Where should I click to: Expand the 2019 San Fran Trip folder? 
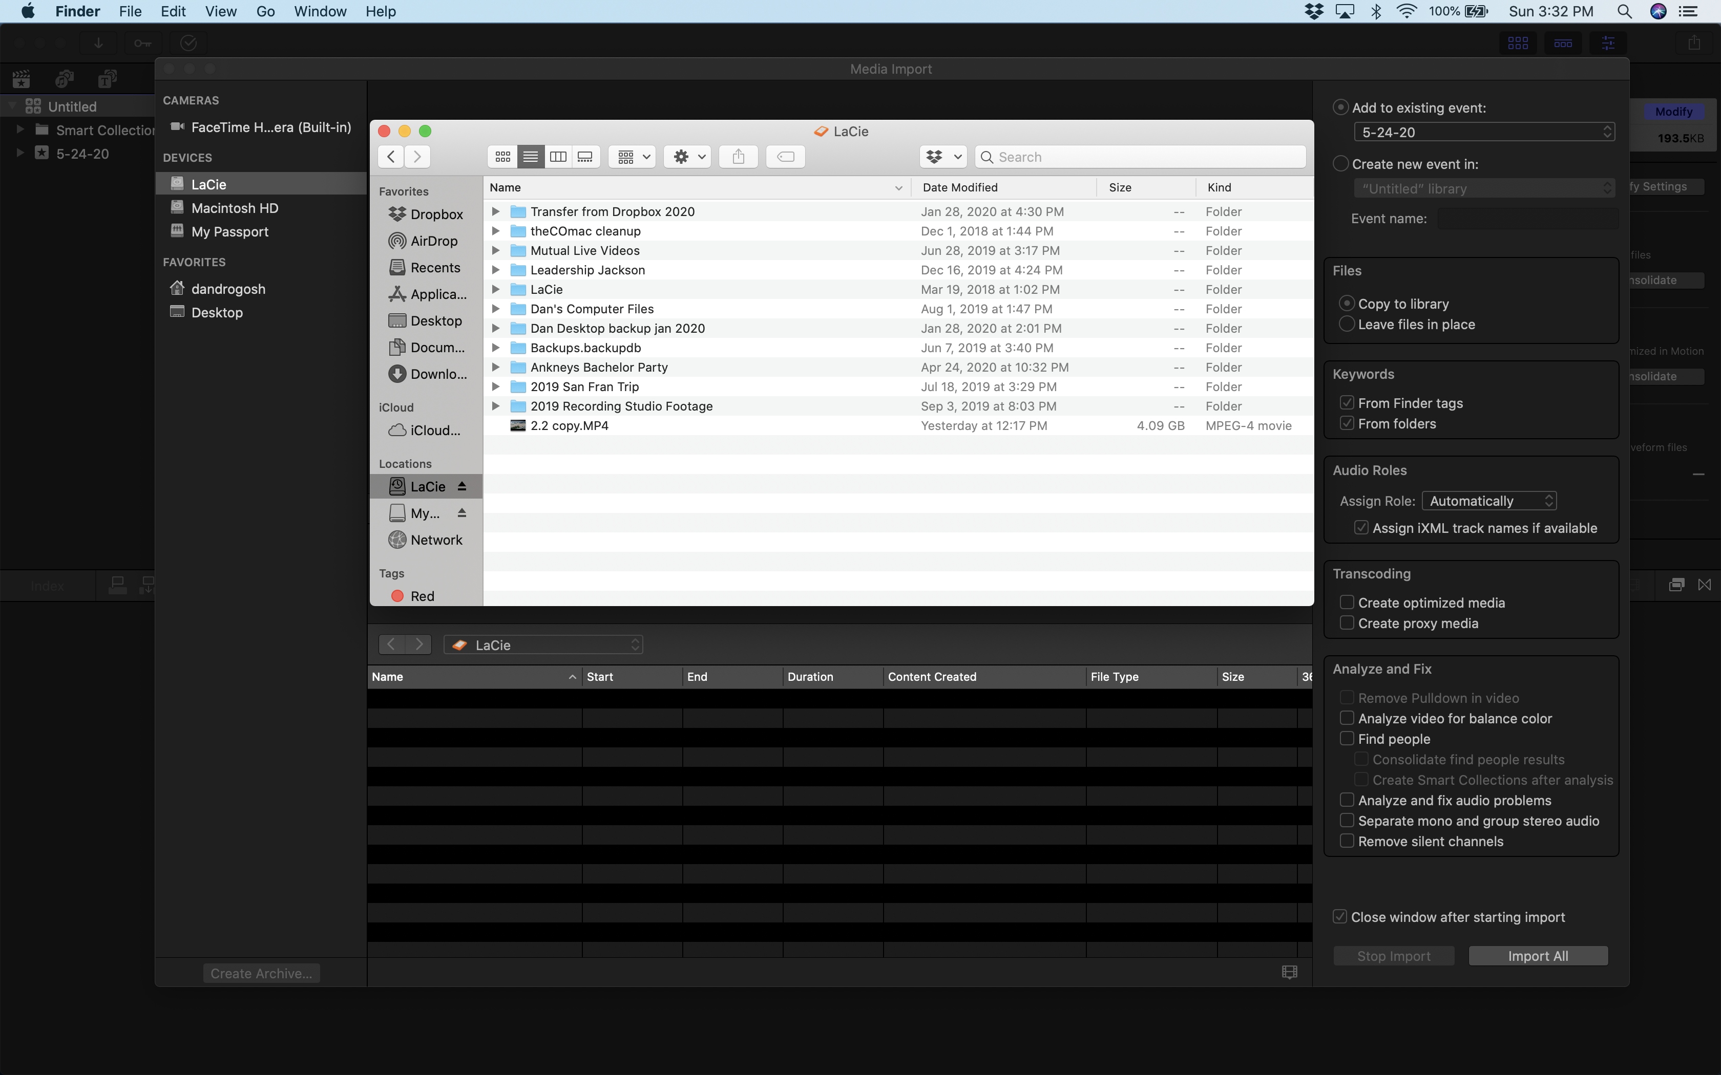[x=496, y=387]
